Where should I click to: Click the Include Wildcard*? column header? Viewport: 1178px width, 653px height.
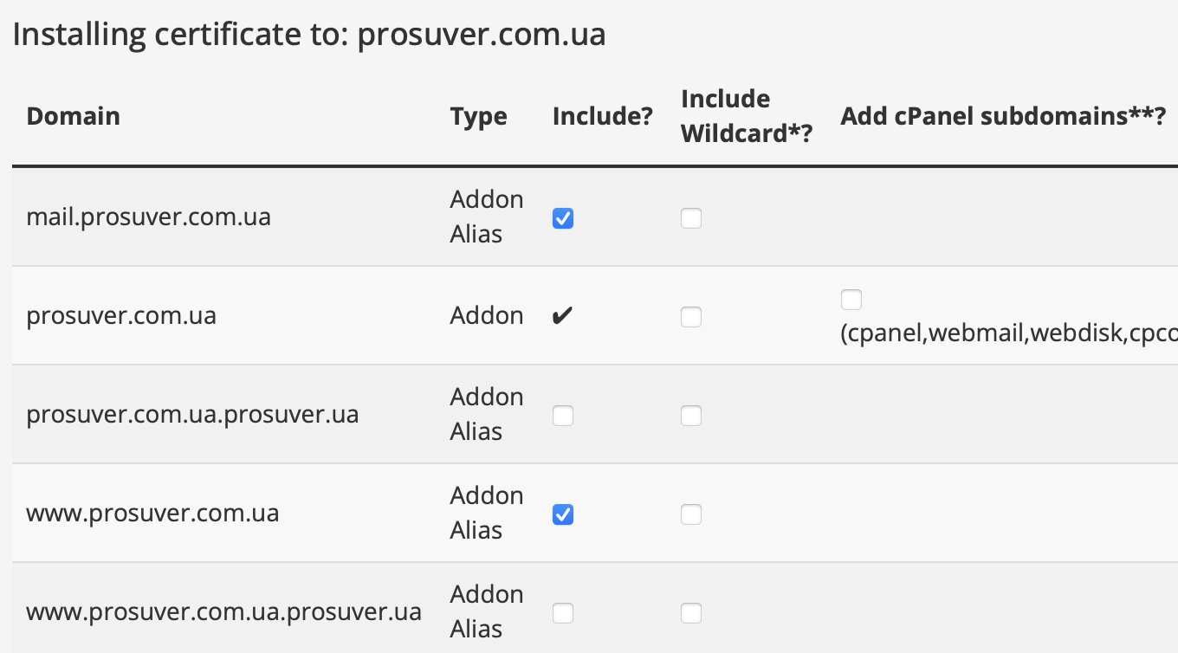747,116
